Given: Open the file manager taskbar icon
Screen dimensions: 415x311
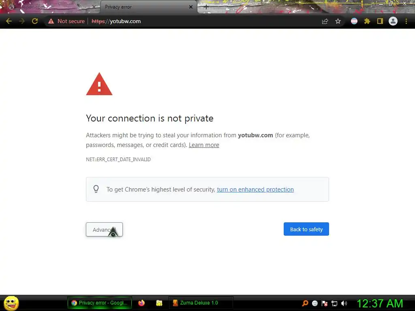Looking at the screenshot, I should click(159, 303).
